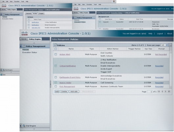This screenshot has height=132, width=174.
Task: Click Policy Management icon in Execution Status window
Action: pos(76,18)
